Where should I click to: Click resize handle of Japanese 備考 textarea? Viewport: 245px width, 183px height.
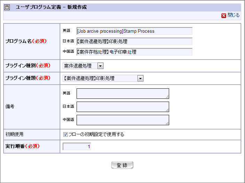point(167,110)
